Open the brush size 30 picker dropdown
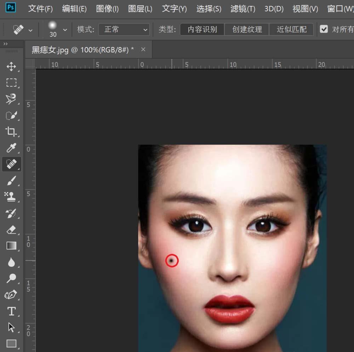354x352 pixels. coord(65,30)
